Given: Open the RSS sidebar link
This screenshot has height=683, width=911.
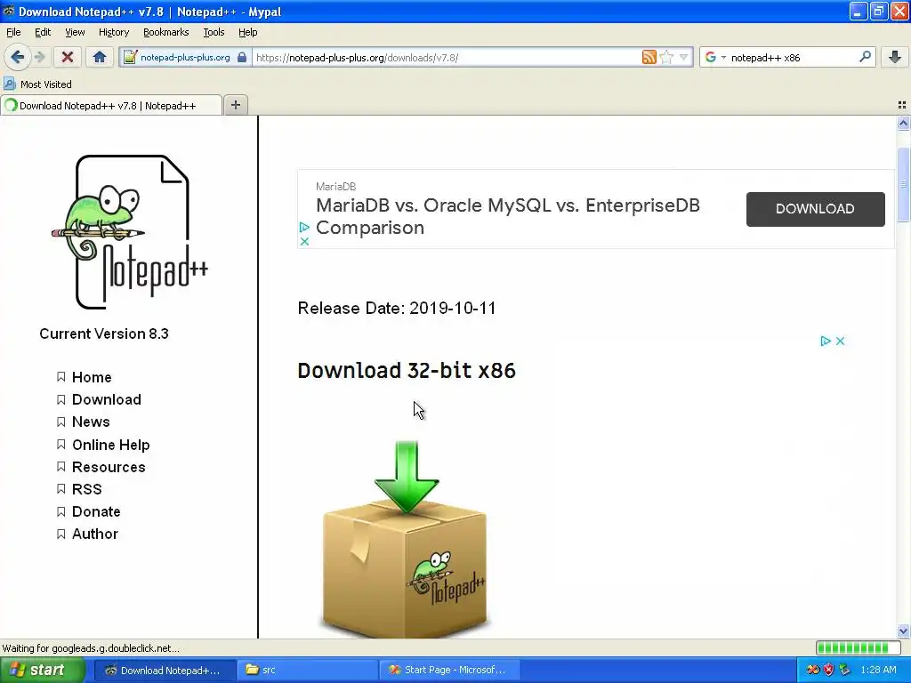Looking at the screenshot, I should point(86,489).
